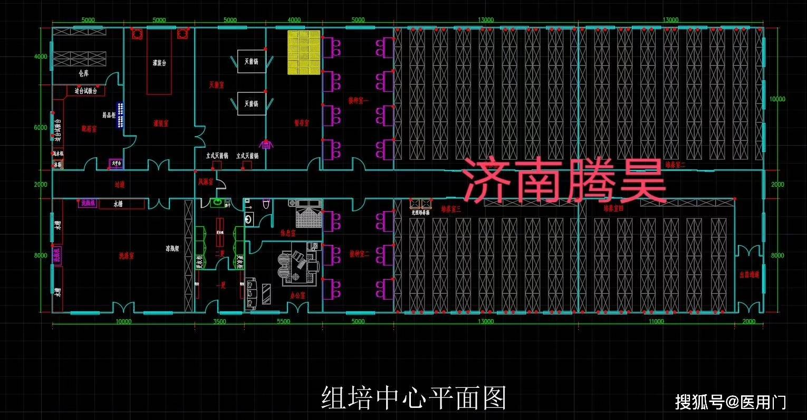Viewport: 807px width, 420px height.
Task: Click the 培养室三 label
Action: pyautogui.click(x=451, y=209)
